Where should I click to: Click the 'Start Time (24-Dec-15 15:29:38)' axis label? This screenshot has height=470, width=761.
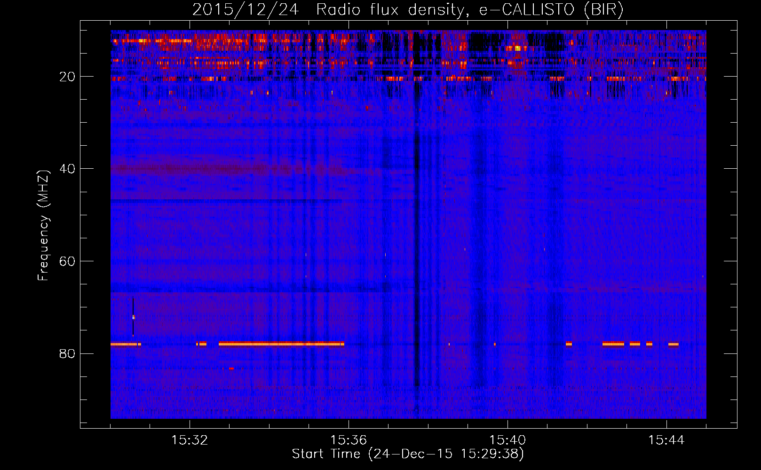[408, 454]
